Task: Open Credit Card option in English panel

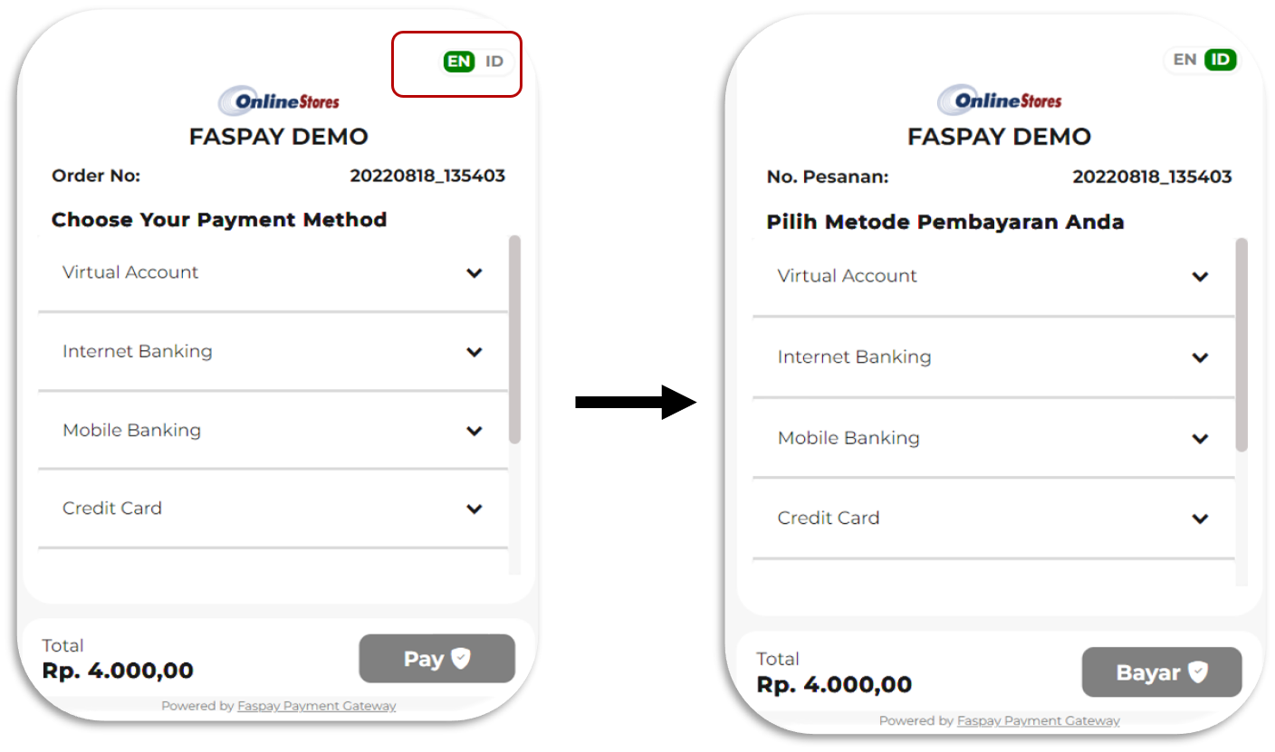Action: click(112, 508)
